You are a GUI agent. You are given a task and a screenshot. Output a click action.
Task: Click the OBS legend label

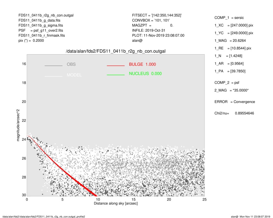click(x=71, y=64)
